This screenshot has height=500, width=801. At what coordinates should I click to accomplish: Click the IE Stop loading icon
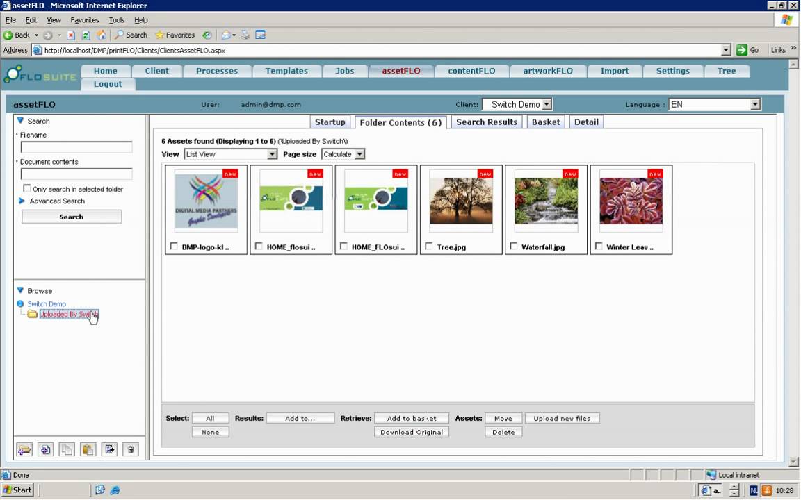(x=71, y=35)
